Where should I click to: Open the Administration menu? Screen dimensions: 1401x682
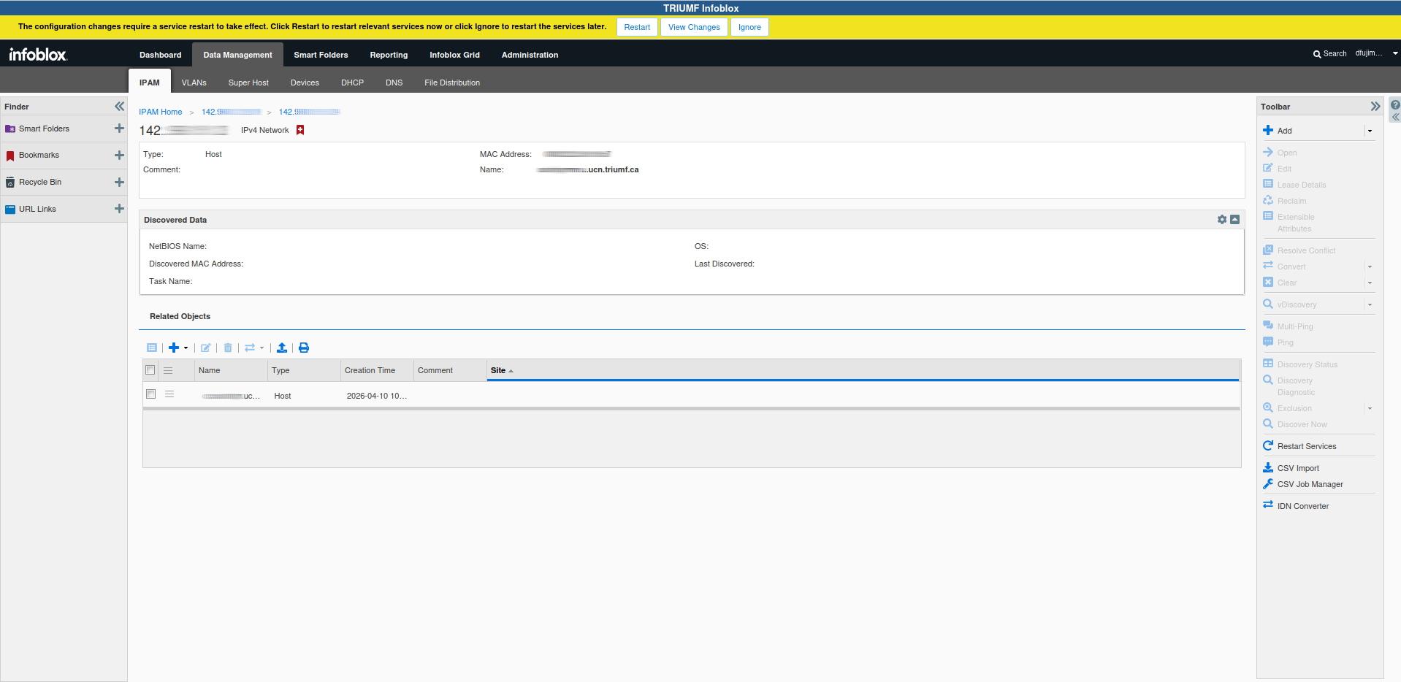tap(530, 55)
